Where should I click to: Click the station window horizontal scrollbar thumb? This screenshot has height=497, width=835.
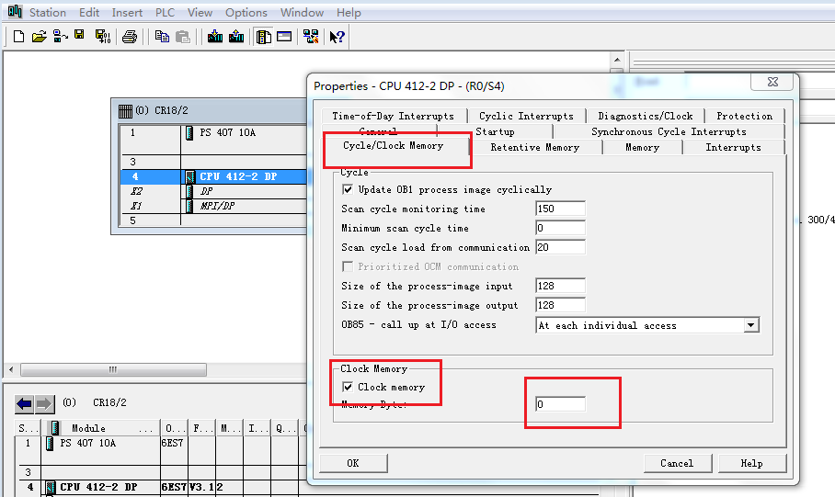point(113,369)
